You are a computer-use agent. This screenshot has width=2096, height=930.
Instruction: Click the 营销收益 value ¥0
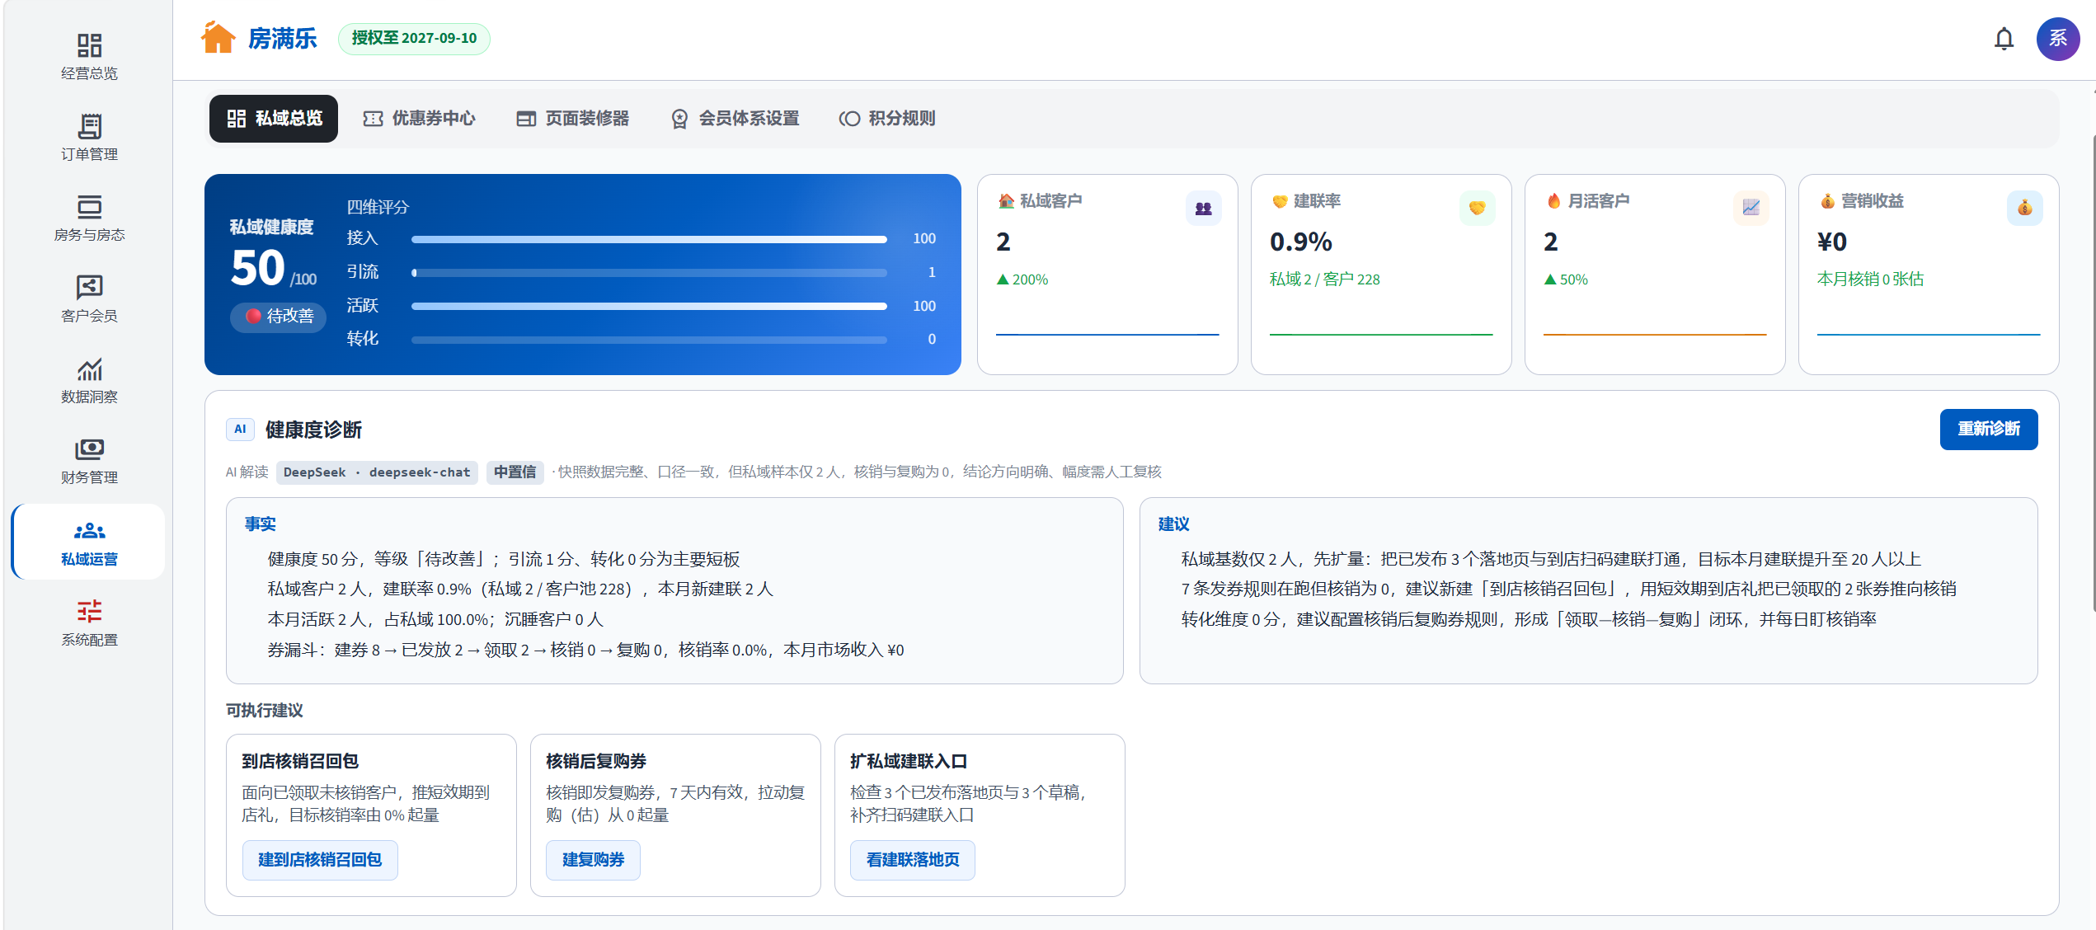coord(1832,242)
